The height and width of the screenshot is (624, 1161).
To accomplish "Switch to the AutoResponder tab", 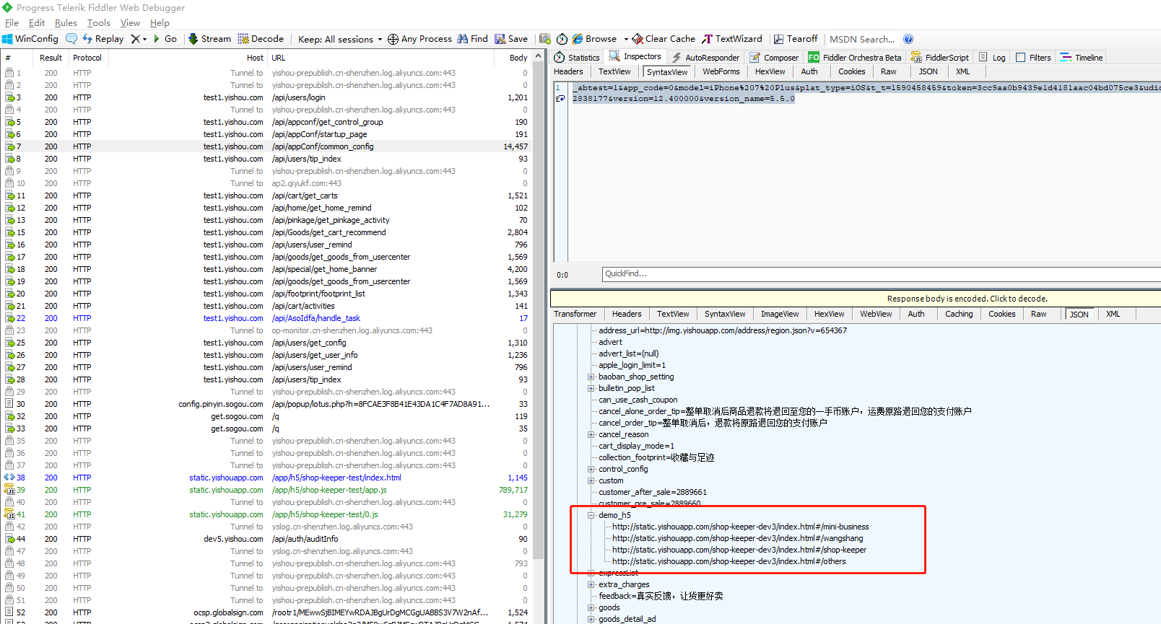I will coord(705,58).
